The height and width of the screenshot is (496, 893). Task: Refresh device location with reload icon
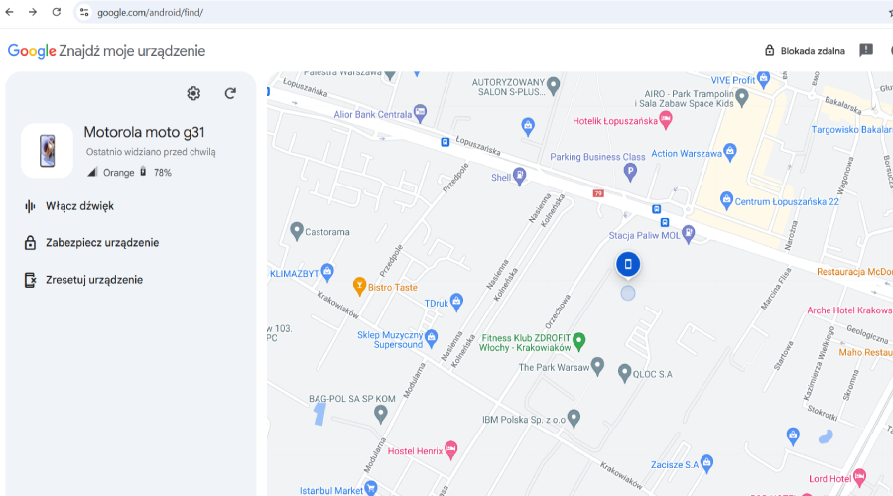point(230,93)
